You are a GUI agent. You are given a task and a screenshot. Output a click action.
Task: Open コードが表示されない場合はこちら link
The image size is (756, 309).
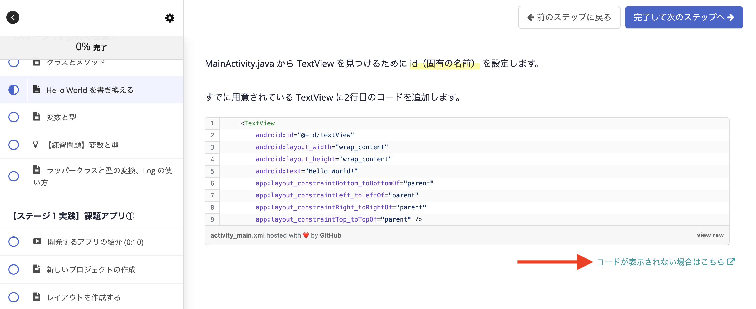[x=666, y=262]
